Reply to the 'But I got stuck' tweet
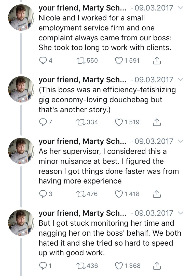Viewport: 191px width, 276px height. (x=43, y=266)
